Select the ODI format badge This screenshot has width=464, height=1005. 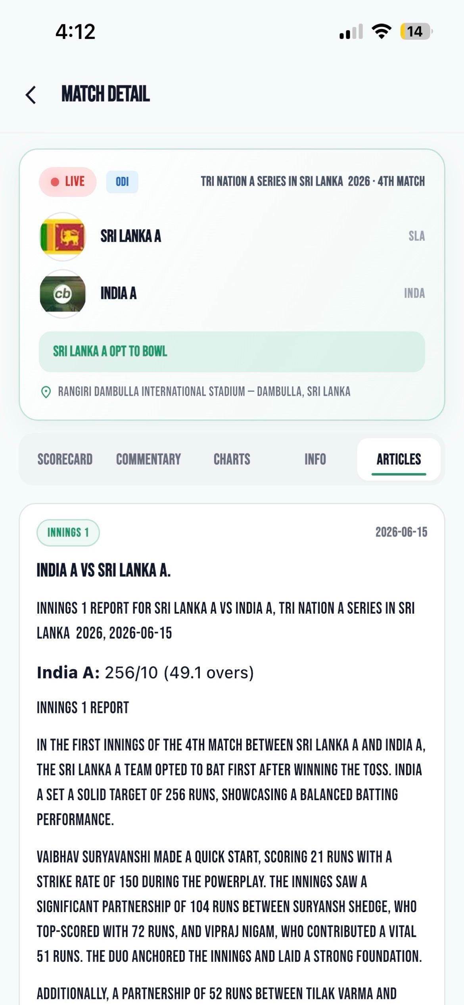point(122,182)
